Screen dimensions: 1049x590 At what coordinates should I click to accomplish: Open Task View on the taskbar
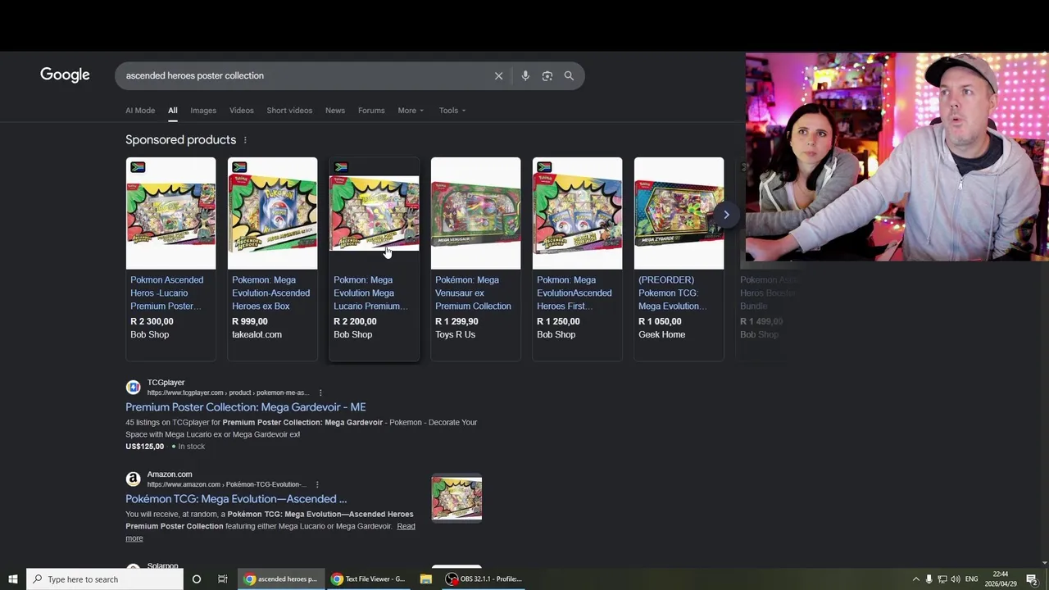tap(222, 579)
